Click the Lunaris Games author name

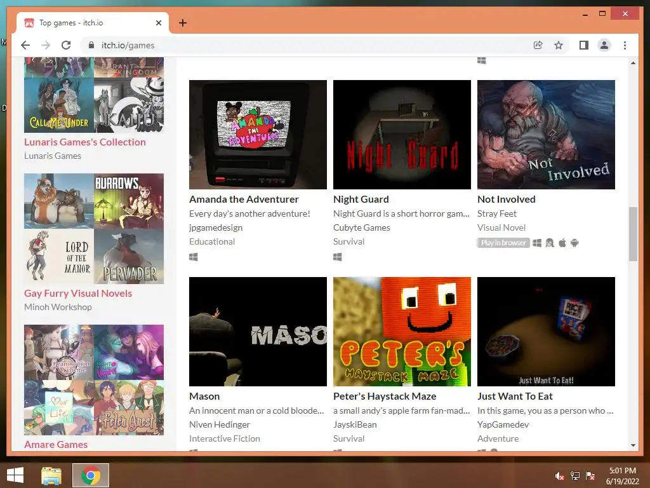point(53,156)
